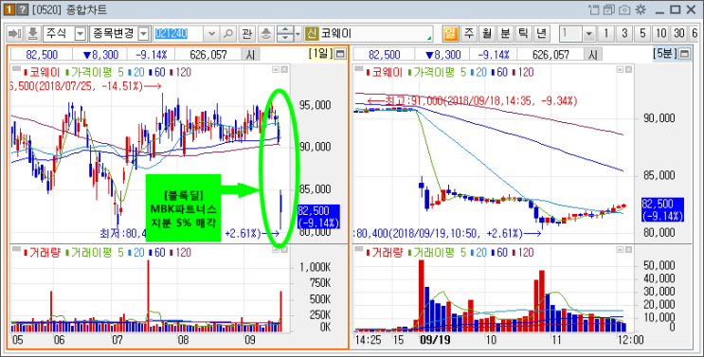Click the magnifier stock search icon
704x357 pixels.
coord(228,33)
